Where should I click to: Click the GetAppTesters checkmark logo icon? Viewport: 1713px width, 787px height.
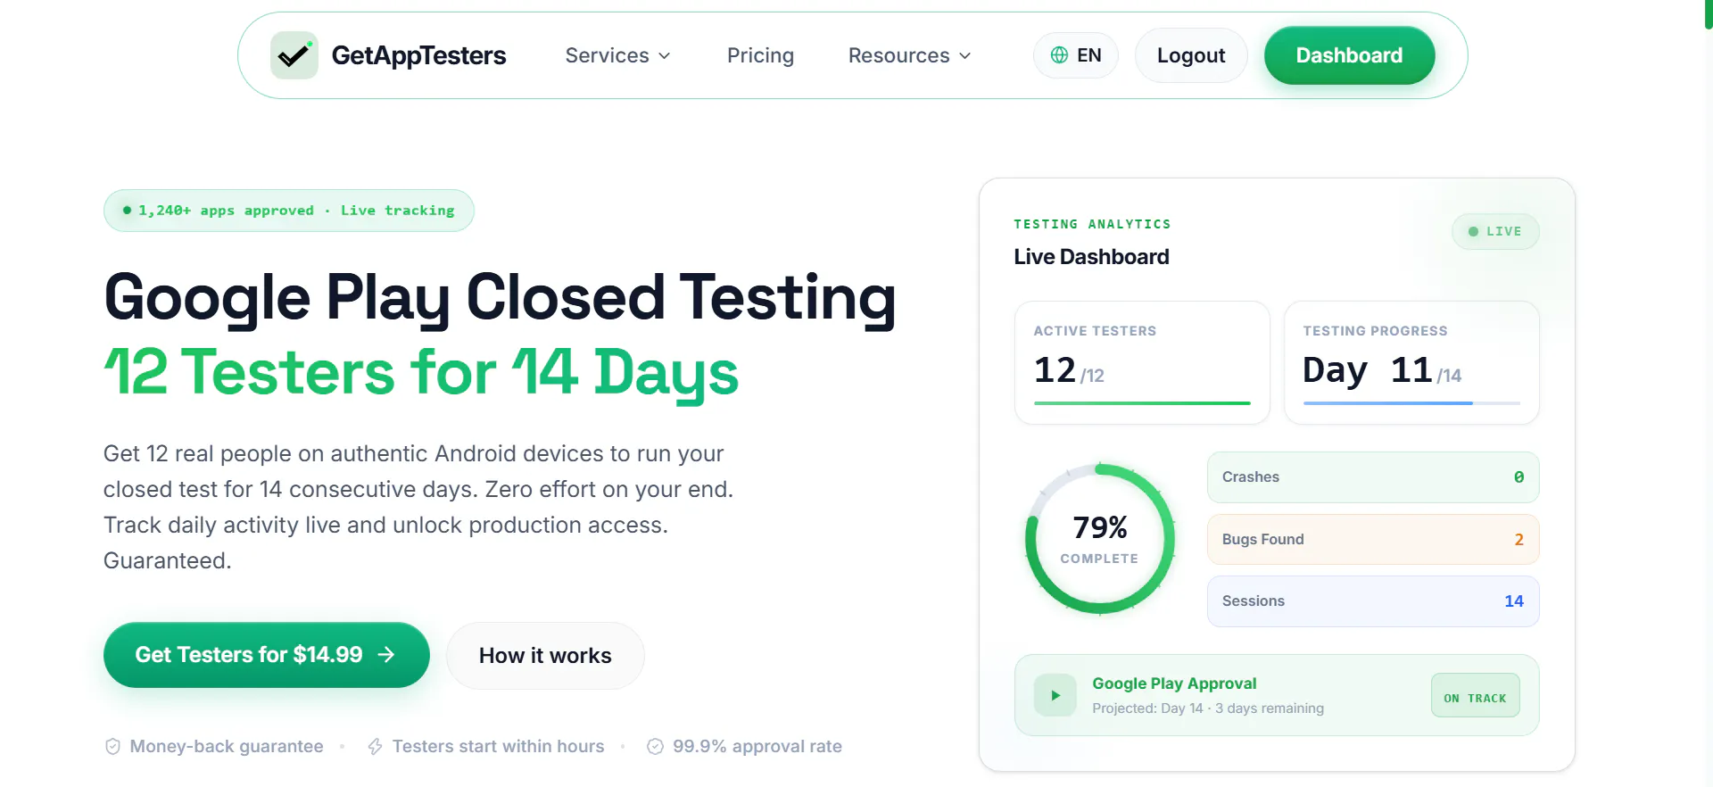294,55
